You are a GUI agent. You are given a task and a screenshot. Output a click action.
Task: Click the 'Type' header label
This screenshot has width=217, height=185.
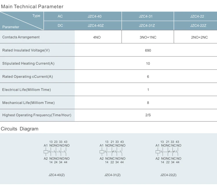[36, 16]
